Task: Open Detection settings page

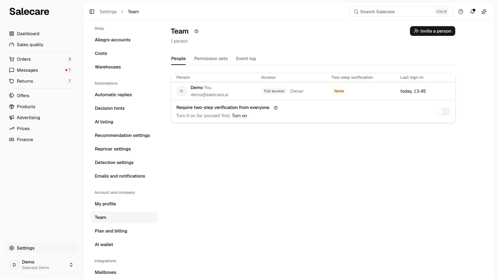Action: 124,162
